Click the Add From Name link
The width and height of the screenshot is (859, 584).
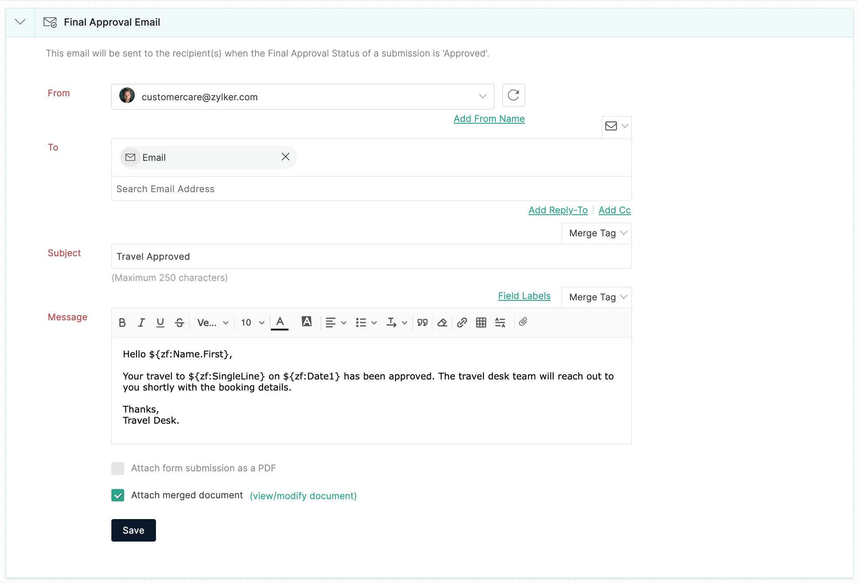tap(489, 119)
